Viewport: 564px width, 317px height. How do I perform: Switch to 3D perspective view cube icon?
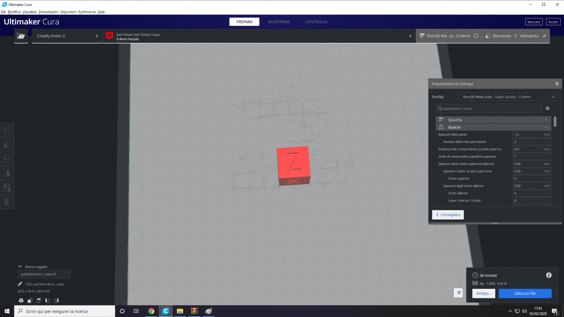[x=21, y=300]
